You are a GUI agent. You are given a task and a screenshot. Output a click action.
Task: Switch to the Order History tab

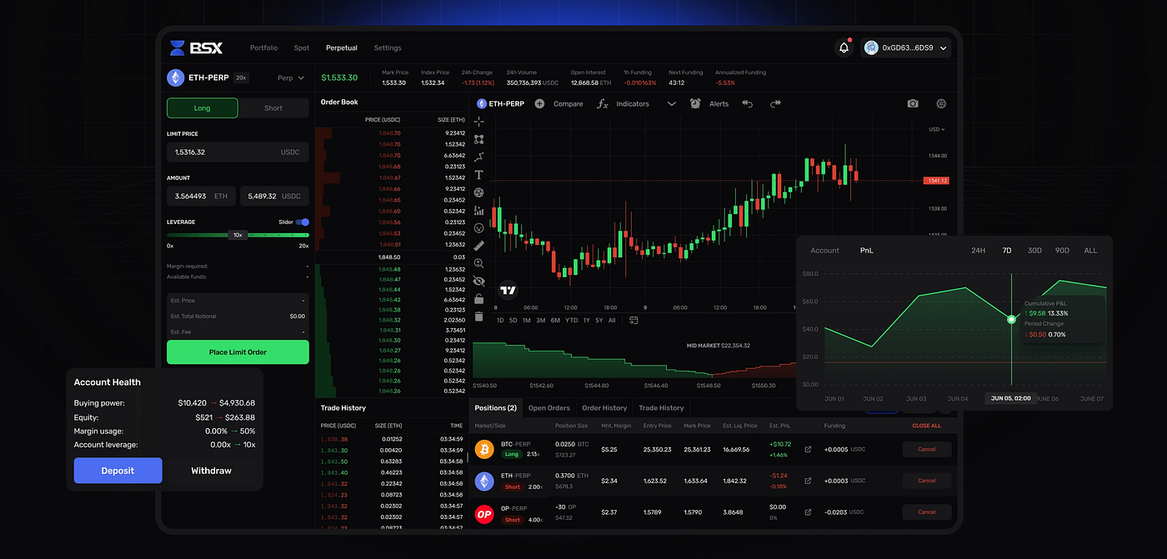604,408
